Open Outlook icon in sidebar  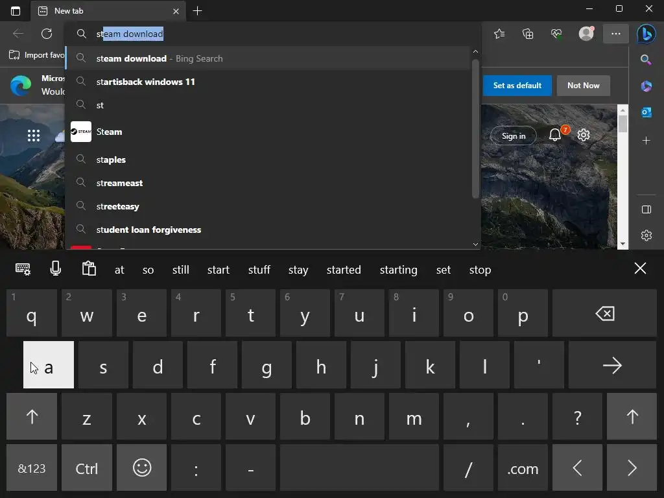click(x=646, y=112)
